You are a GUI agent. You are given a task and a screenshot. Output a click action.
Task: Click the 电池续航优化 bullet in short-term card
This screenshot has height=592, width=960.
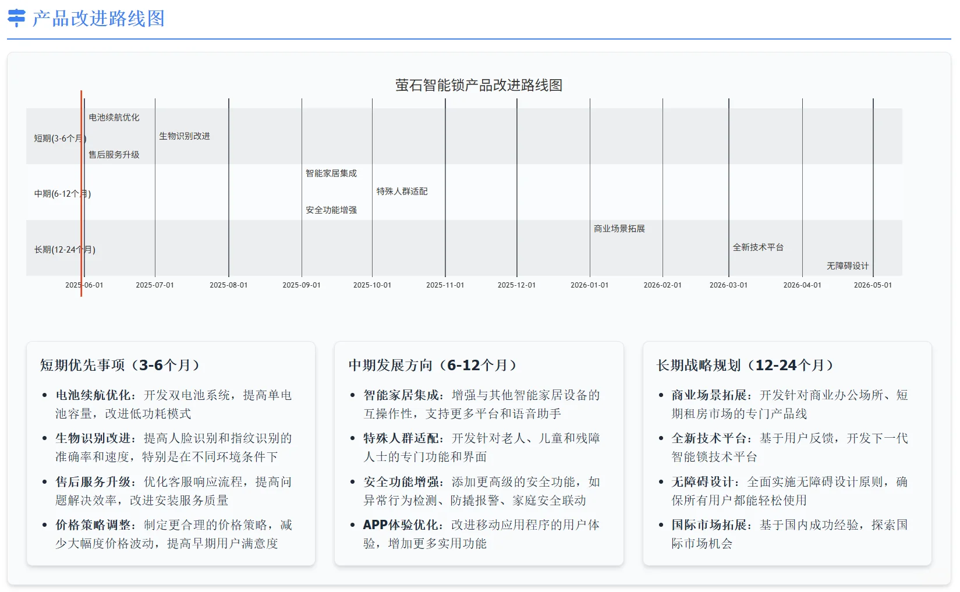pos(173,405)
